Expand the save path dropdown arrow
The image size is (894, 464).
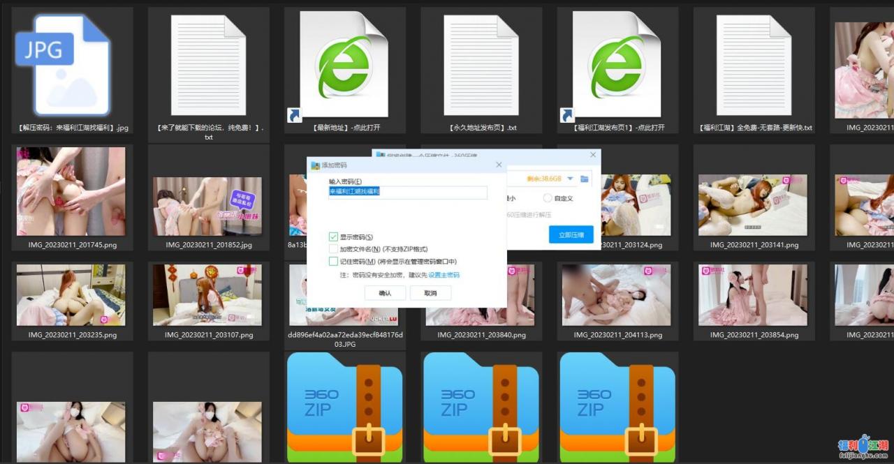[x=570, y=179]
